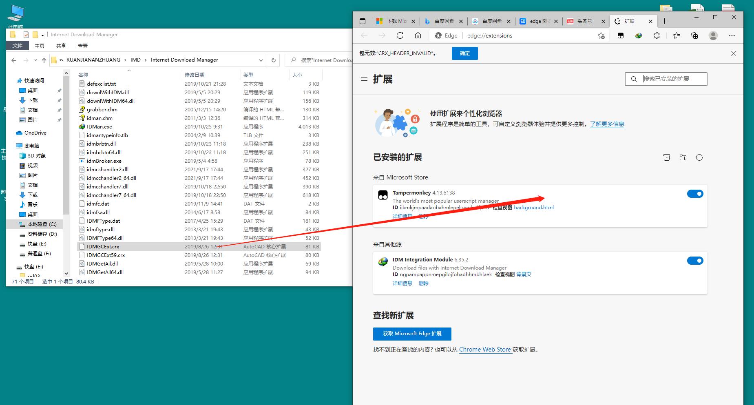Sort files by 大小 column header
Image resolution: width=754 pixels, height=405 pixels.
point(306,75)
